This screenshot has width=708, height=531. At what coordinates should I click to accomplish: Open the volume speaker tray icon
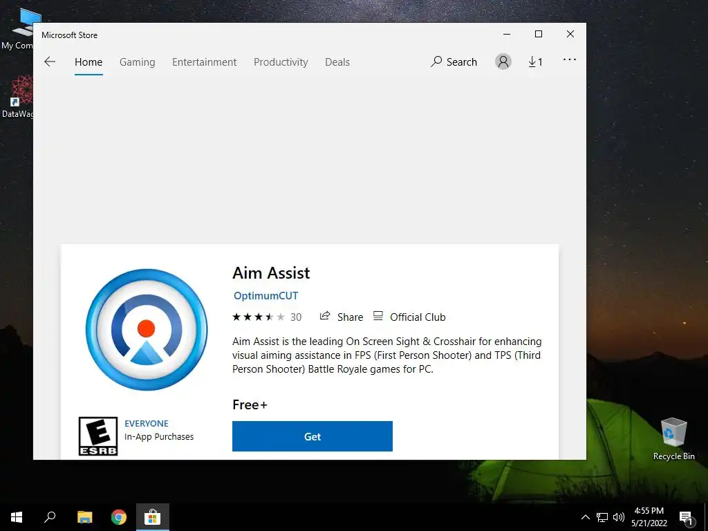coord(619,517)
